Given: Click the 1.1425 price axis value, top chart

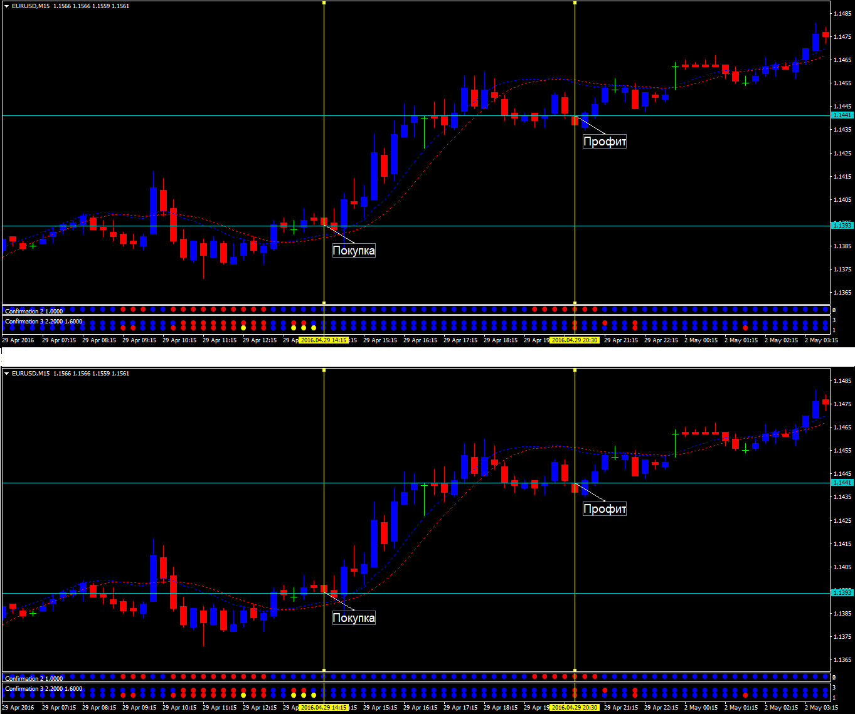Looking at the screenshot, I should coord(842,154).
